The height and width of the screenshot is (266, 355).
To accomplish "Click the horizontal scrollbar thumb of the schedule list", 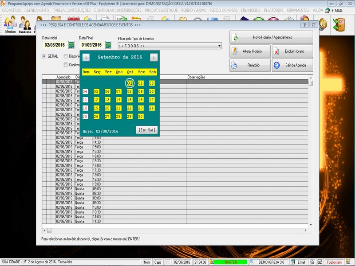I will pos(49,231).
